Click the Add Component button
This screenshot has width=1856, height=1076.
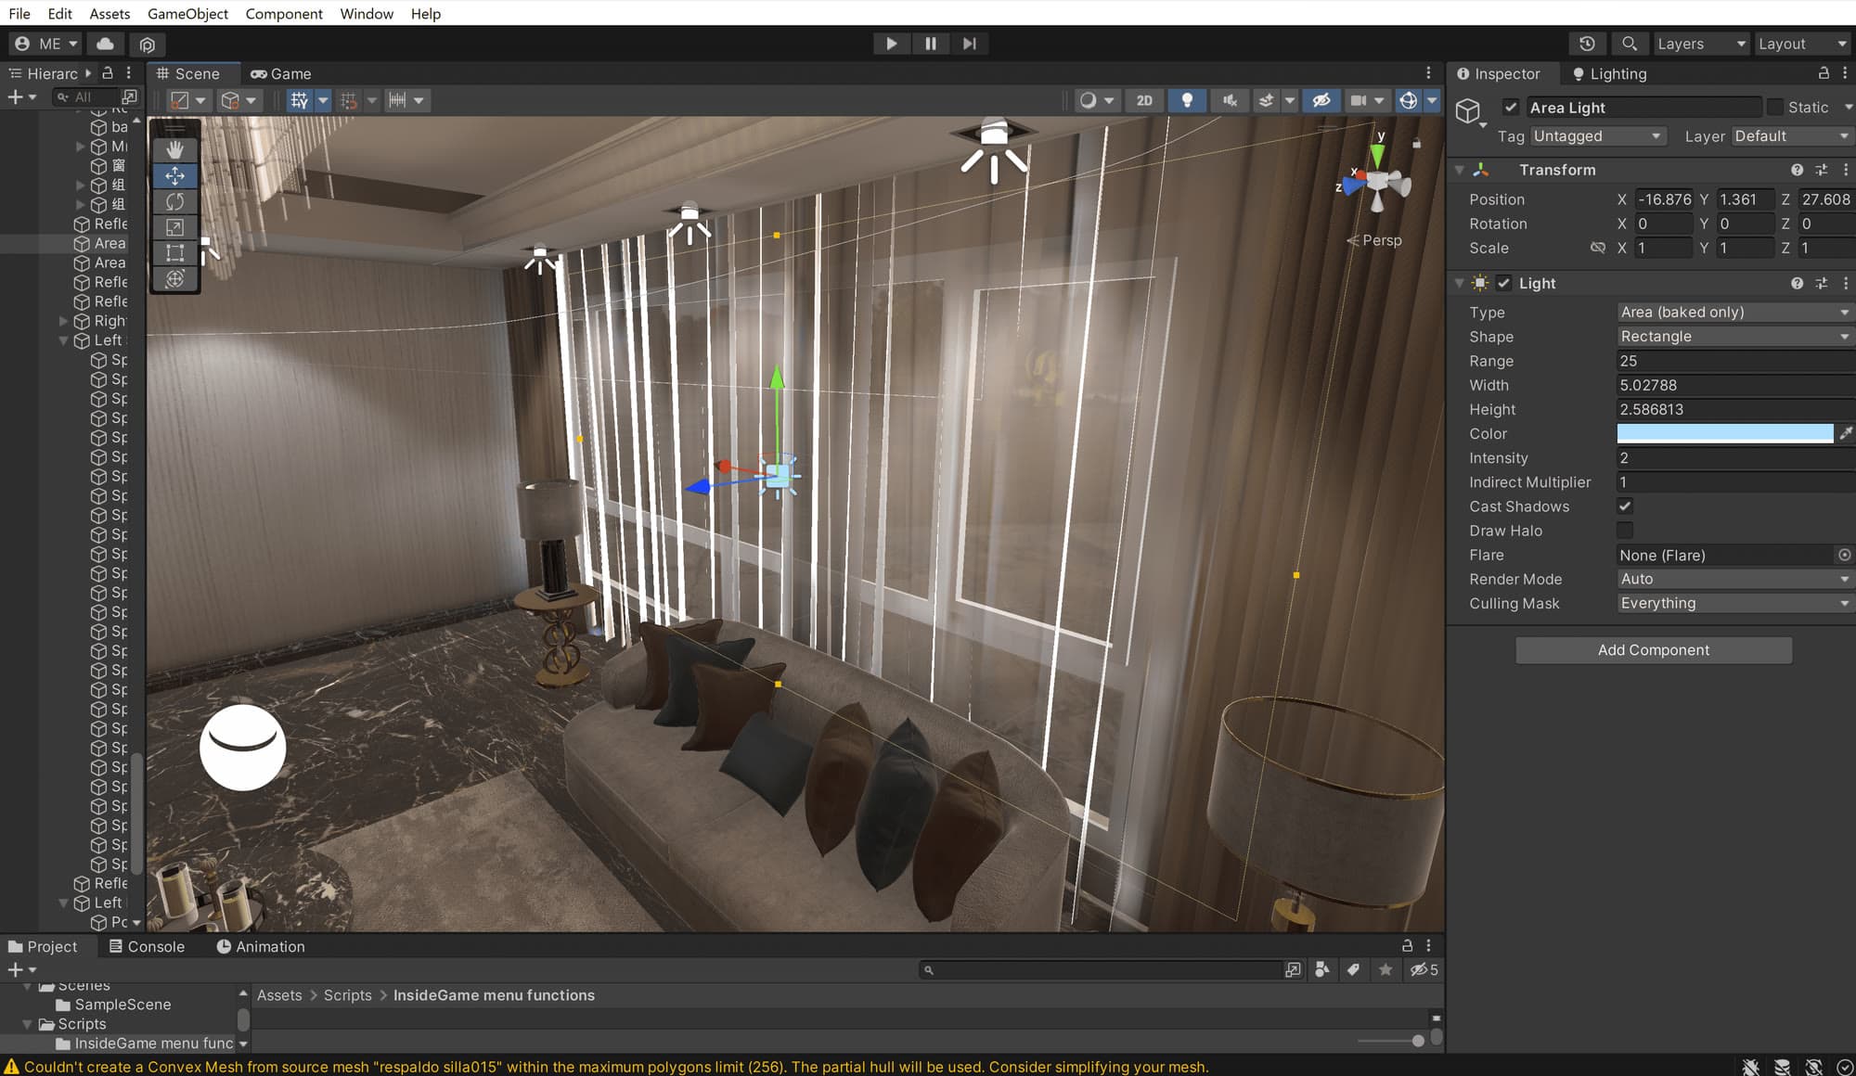(1654, 650)
